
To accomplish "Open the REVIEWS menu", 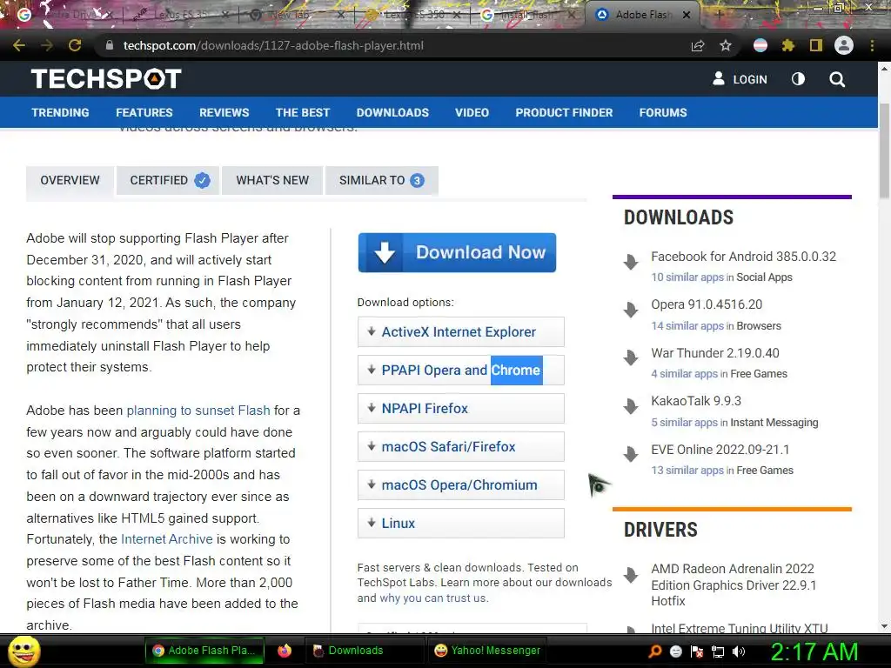I will [224, 112].
